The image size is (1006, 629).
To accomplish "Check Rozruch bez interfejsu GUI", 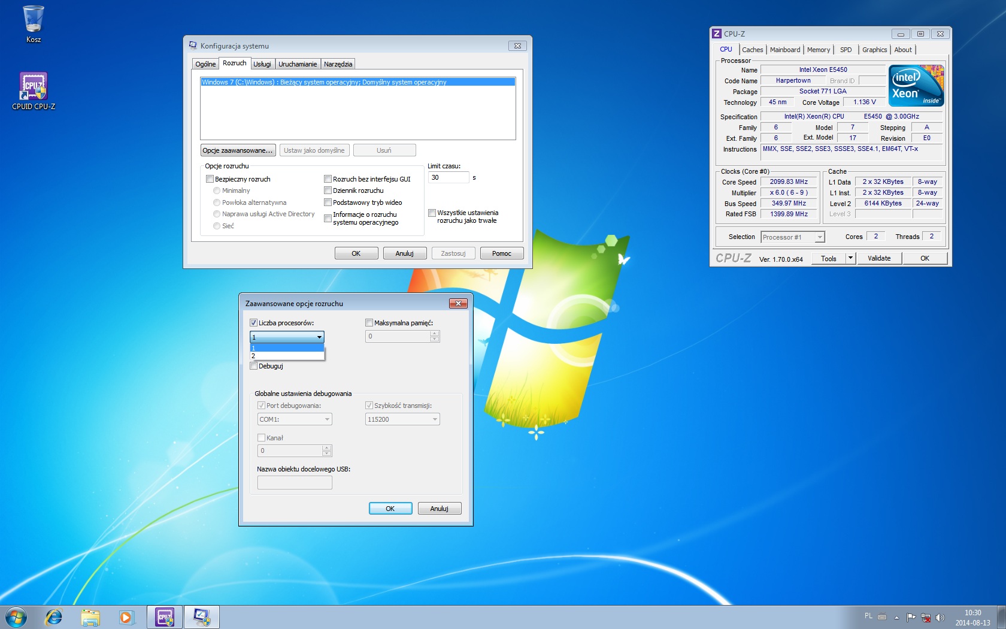I will pyautogui.click(x=328, y=179).
